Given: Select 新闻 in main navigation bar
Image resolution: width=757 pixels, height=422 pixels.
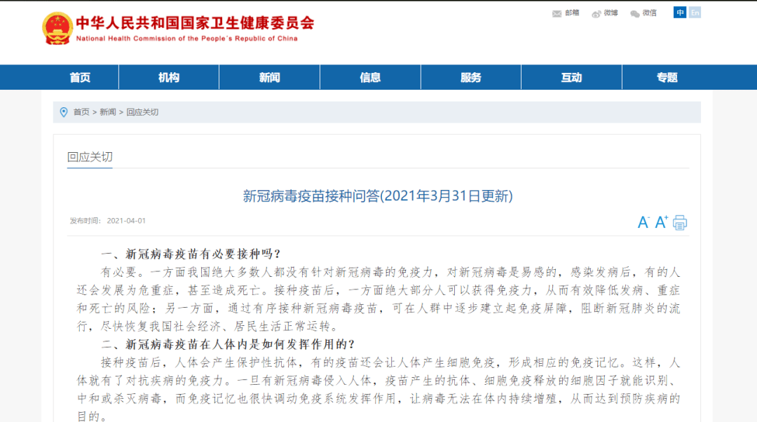Looking at the screenshot, I should pyautogui.click(x=269, y=77).
